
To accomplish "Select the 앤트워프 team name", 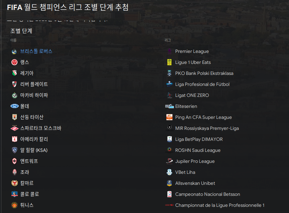I will 29,161.
